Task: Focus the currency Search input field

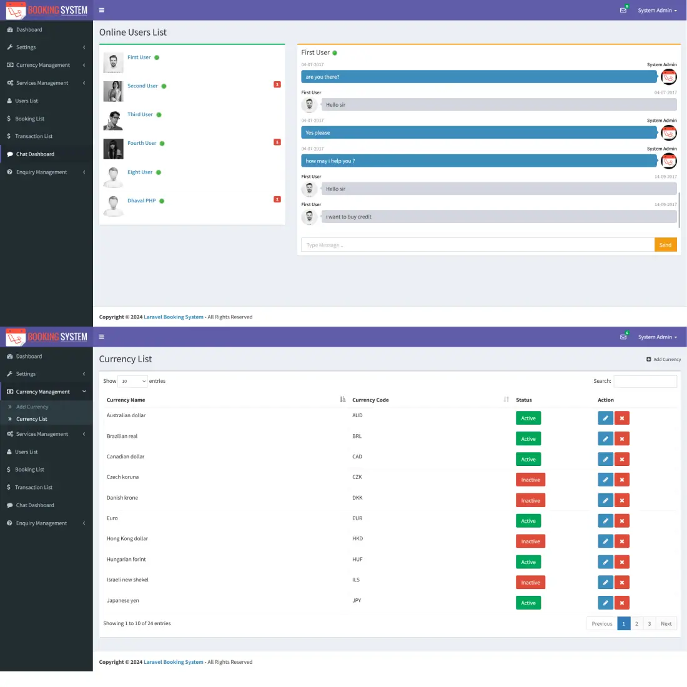Action: 645,381
